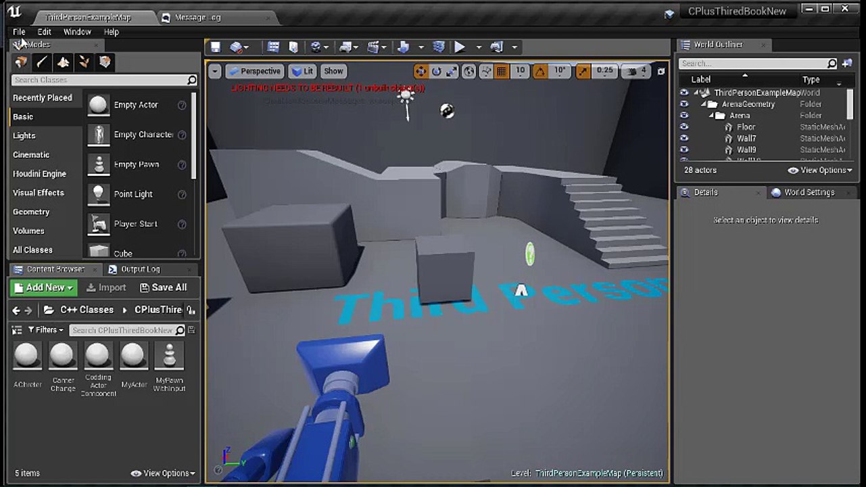This screenshot has height=487, width=866.
Task: Open Content Browser View Options
Action: tap(163, 473)
